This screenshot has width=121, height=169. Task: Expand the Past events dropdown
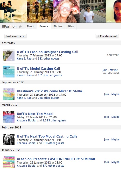pos(15,36)
